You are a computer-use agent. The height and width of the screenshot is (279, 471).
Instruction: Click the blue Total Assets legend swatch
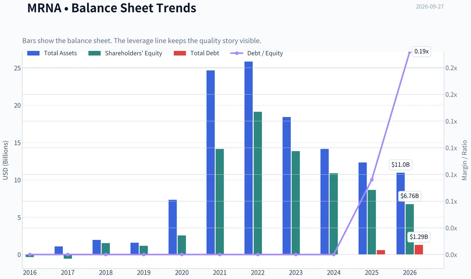click(33, 53)
